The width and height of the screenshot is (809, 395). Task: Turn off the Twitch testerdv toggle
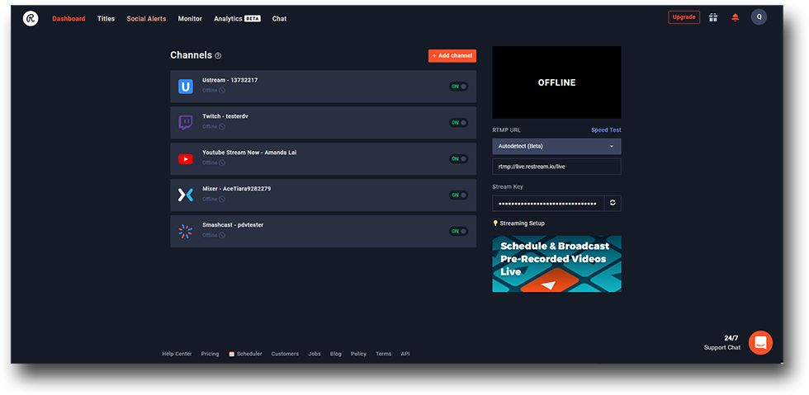[459, 123]
